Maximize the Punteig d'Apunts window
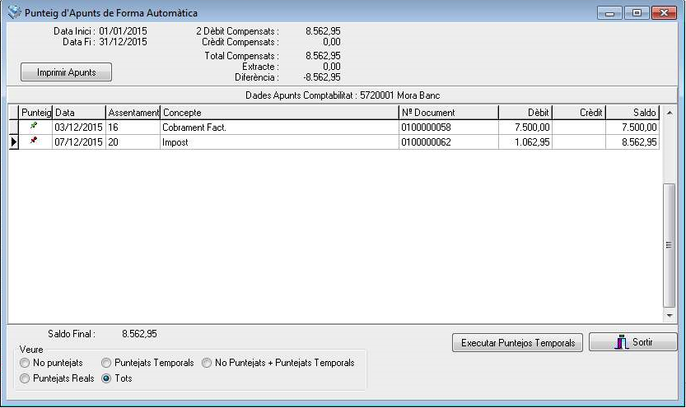The image size is (686, 408). (637, 12)
